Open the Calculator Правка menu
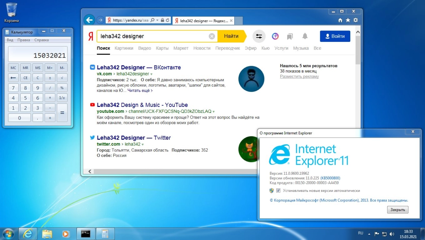The width and height of the screenshot is (425, 240). (24, 40)
